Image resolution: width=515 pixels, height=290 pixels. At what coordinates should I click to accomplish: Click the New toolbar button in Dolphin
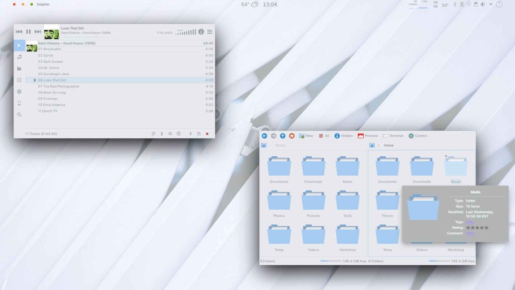coord(306,136)
